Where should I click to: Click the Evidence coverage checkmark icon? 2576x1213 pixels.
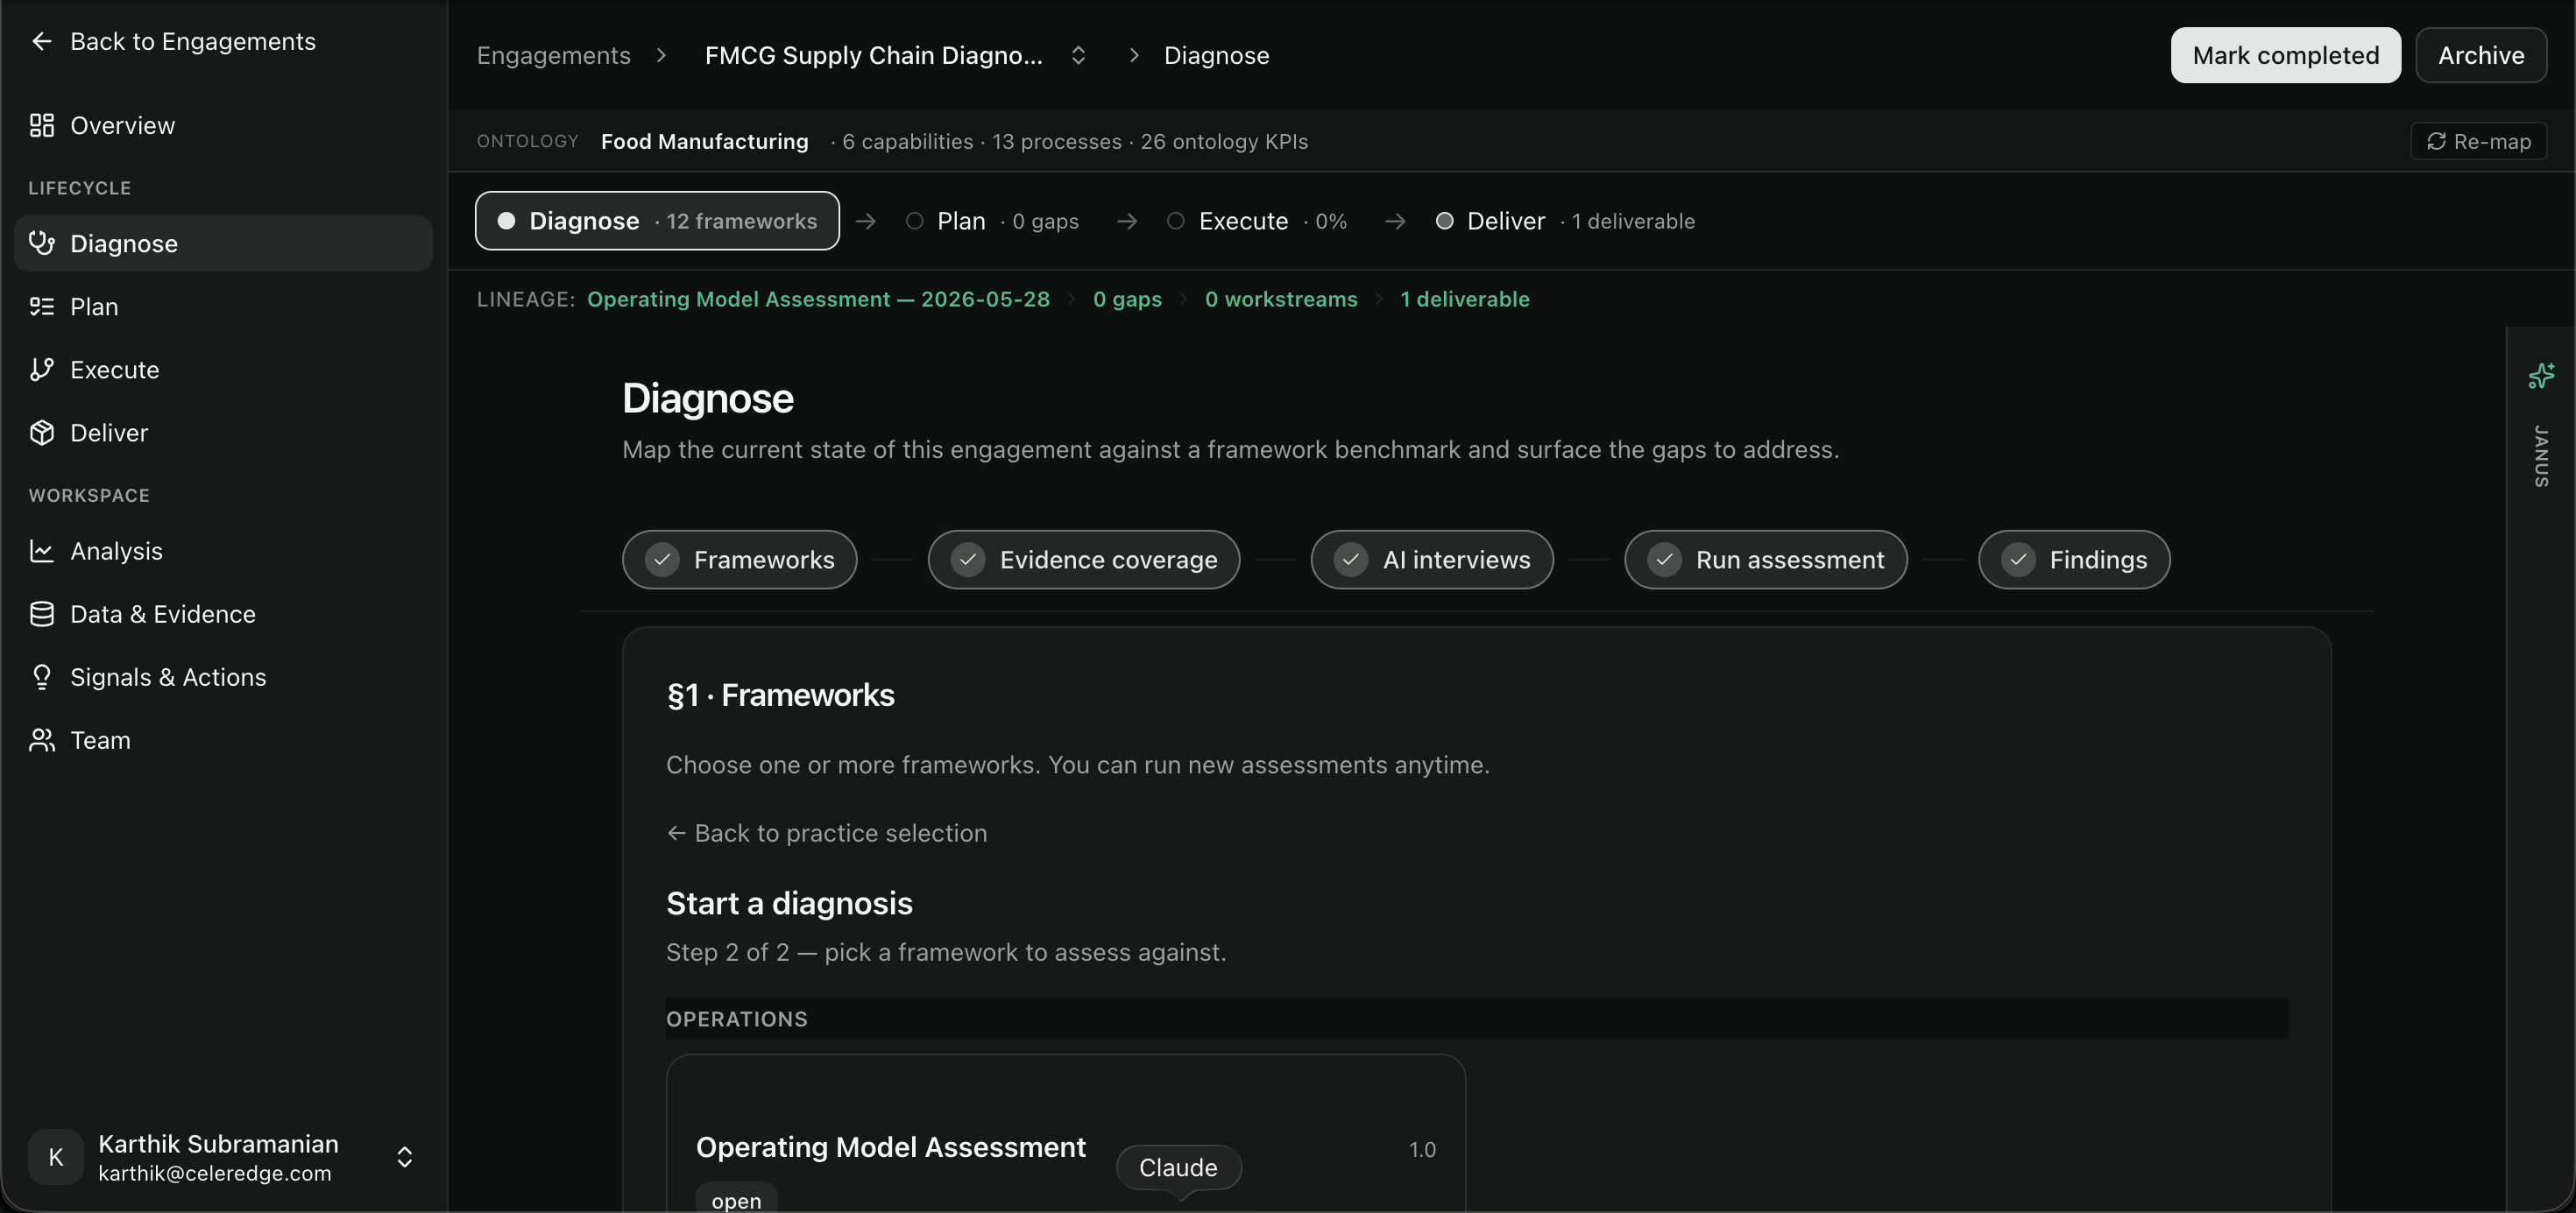coord(968,560)
